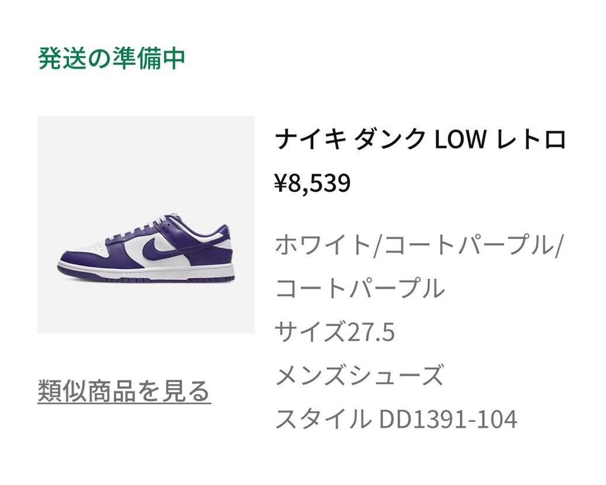Screen dimensions: 606x485
Task: Select the 発送の準備中 shipping status heading
Action: click(113, 57)
